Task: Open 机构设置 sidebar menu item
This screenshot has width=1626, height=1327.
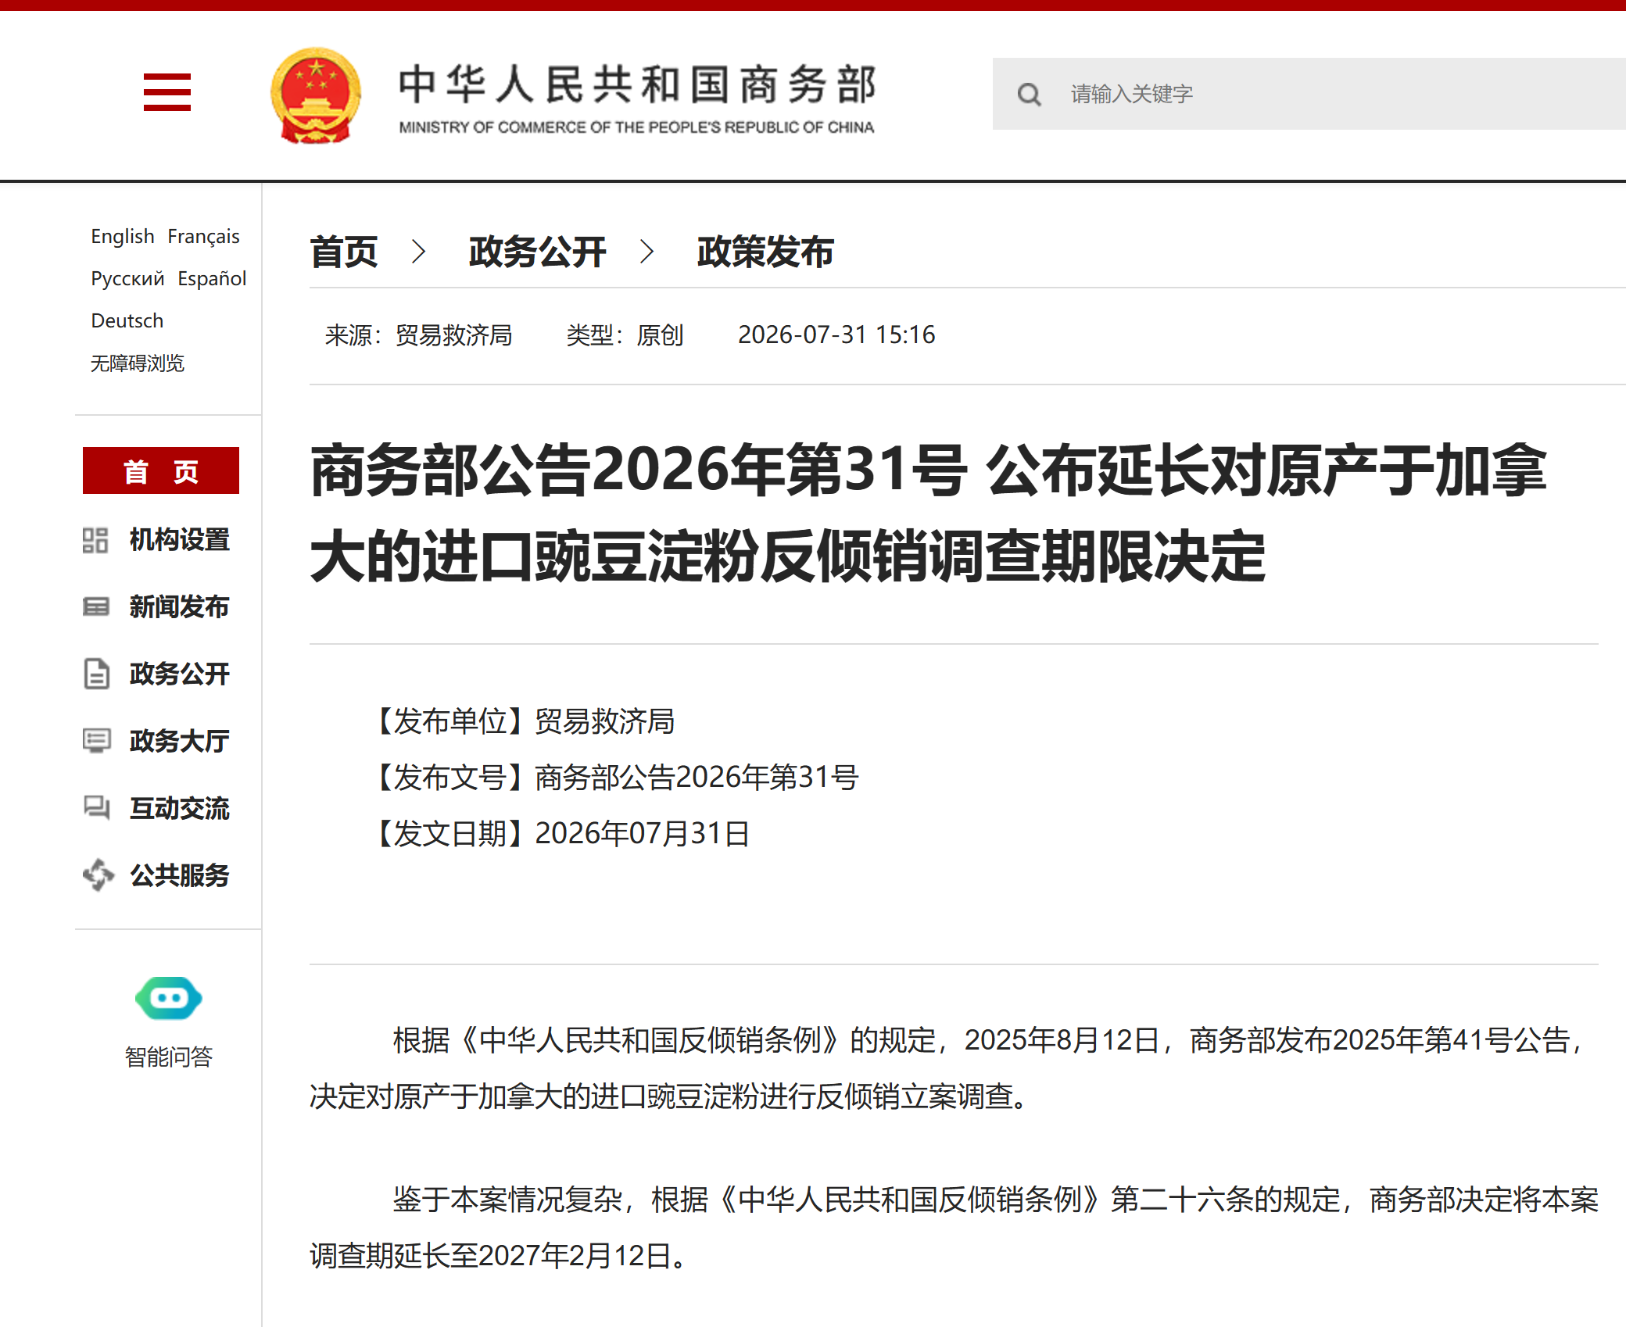Action: [x=179, y=540]
